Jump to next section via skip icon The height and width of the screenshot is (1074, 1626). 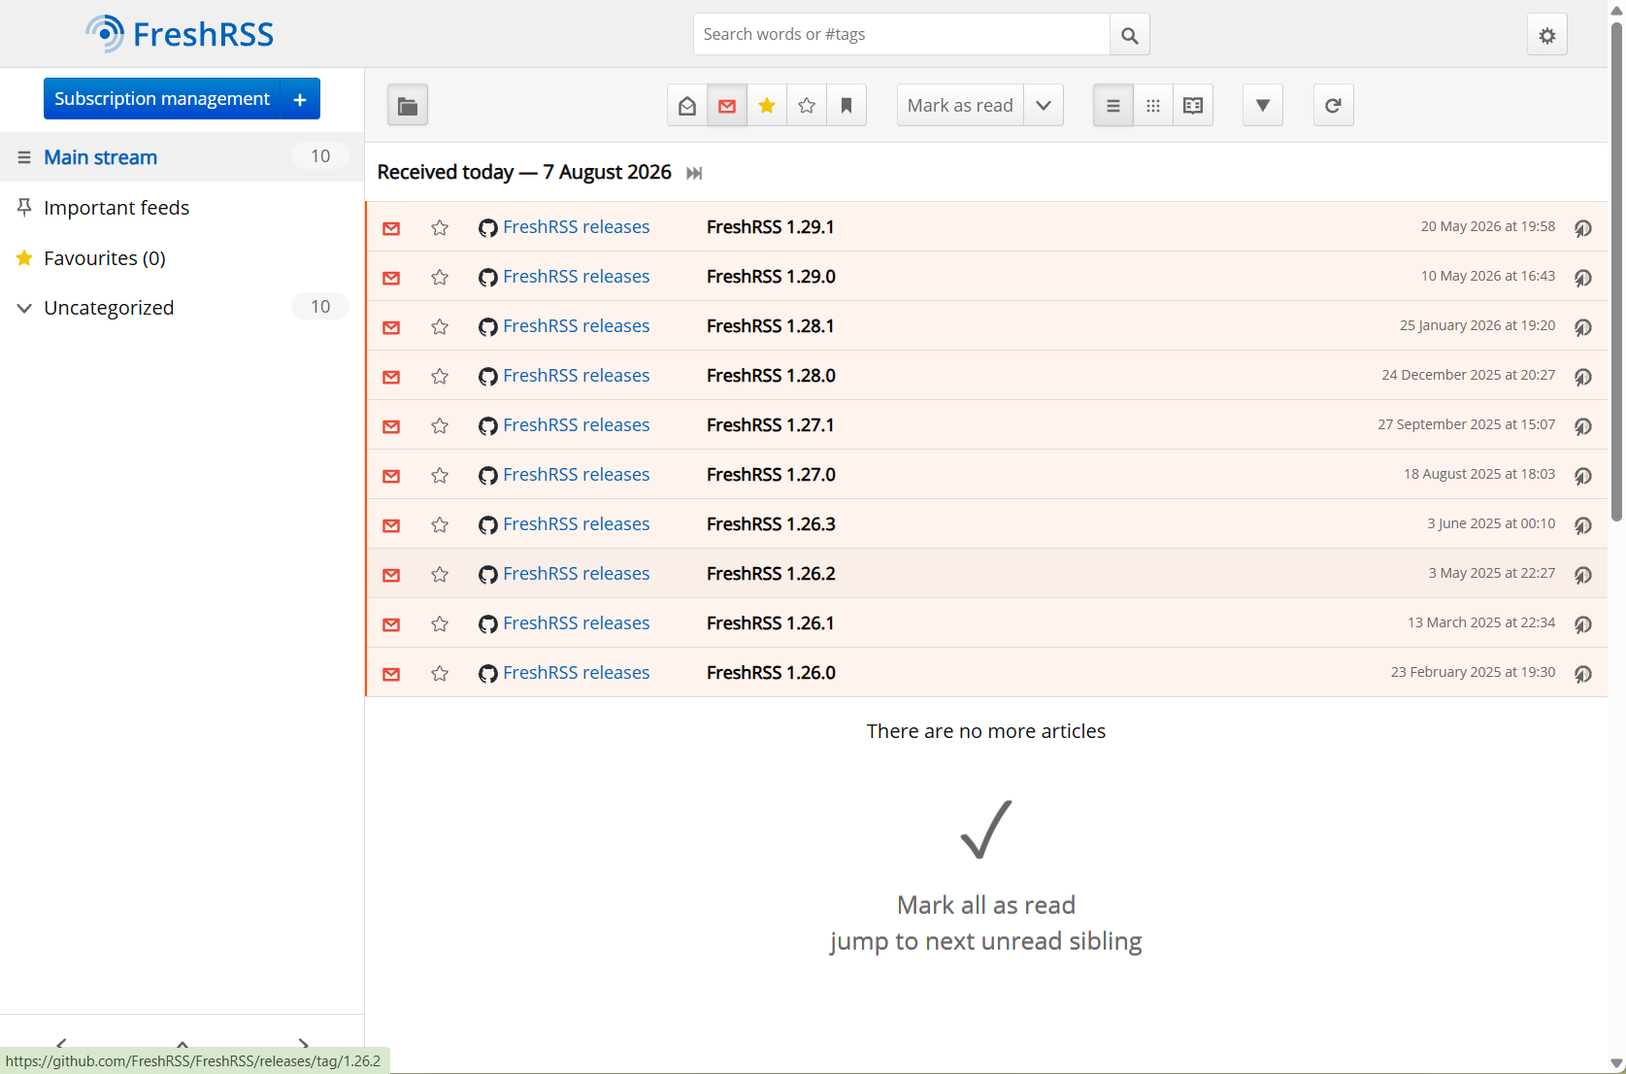point(694,173)
